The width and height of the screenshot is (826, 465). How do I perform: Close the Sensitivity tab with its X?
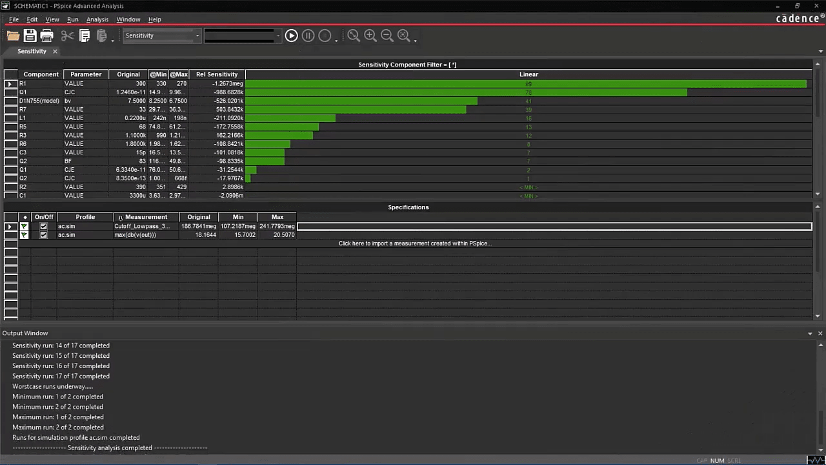click(x=55, y=51)
